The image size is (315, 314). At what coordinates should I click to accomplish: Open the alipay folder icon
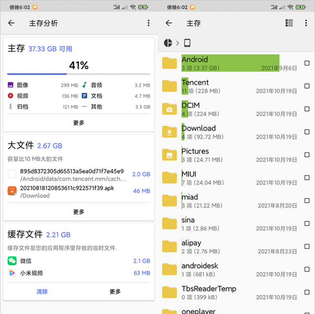click(170, 247)
